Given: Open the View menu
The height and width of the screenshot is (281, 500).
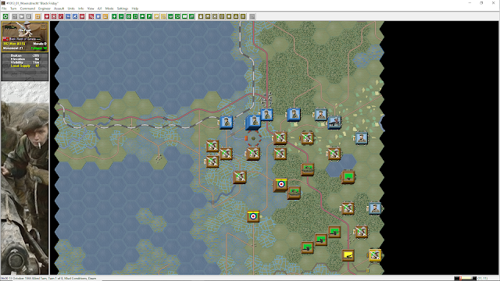Looking at the screenshot, I should [x=91, y=9].
